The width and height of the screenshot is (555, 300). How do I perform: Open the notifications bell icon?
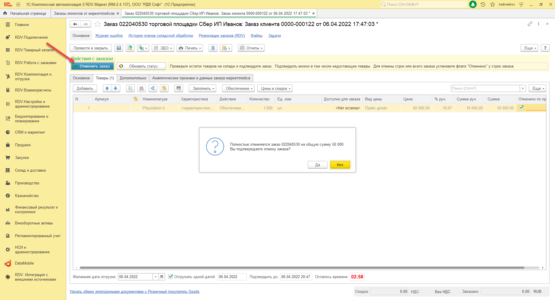coord(473,4)
